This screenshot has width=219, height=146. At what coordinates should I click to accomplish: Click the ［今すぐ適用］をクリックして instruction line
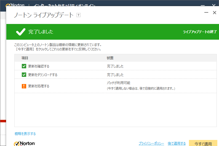58,49
